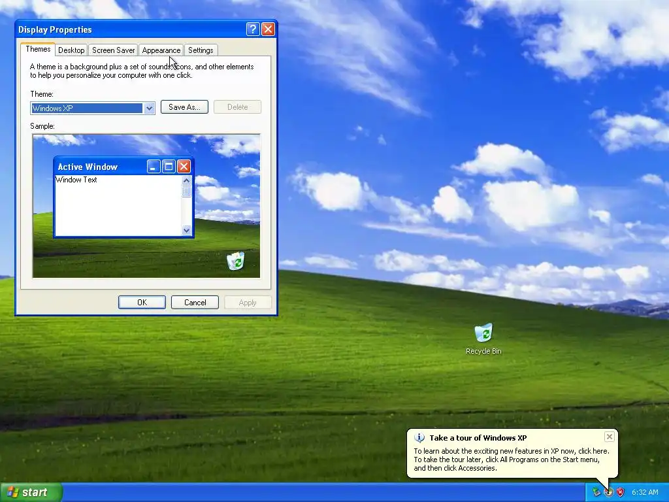Click the minimize button on sample Active Window
This screenshot has width=669, height=502.
pyautogui.click(x=153, y=167)
